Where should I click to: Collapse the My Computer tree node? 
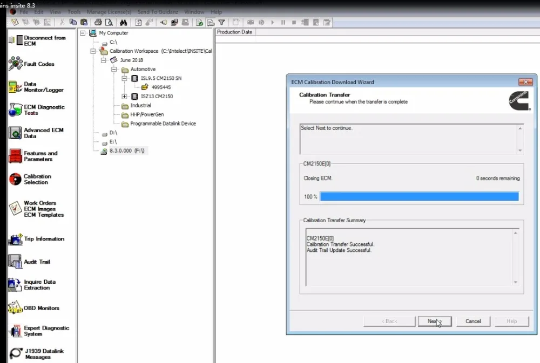[x=83, y=33]
